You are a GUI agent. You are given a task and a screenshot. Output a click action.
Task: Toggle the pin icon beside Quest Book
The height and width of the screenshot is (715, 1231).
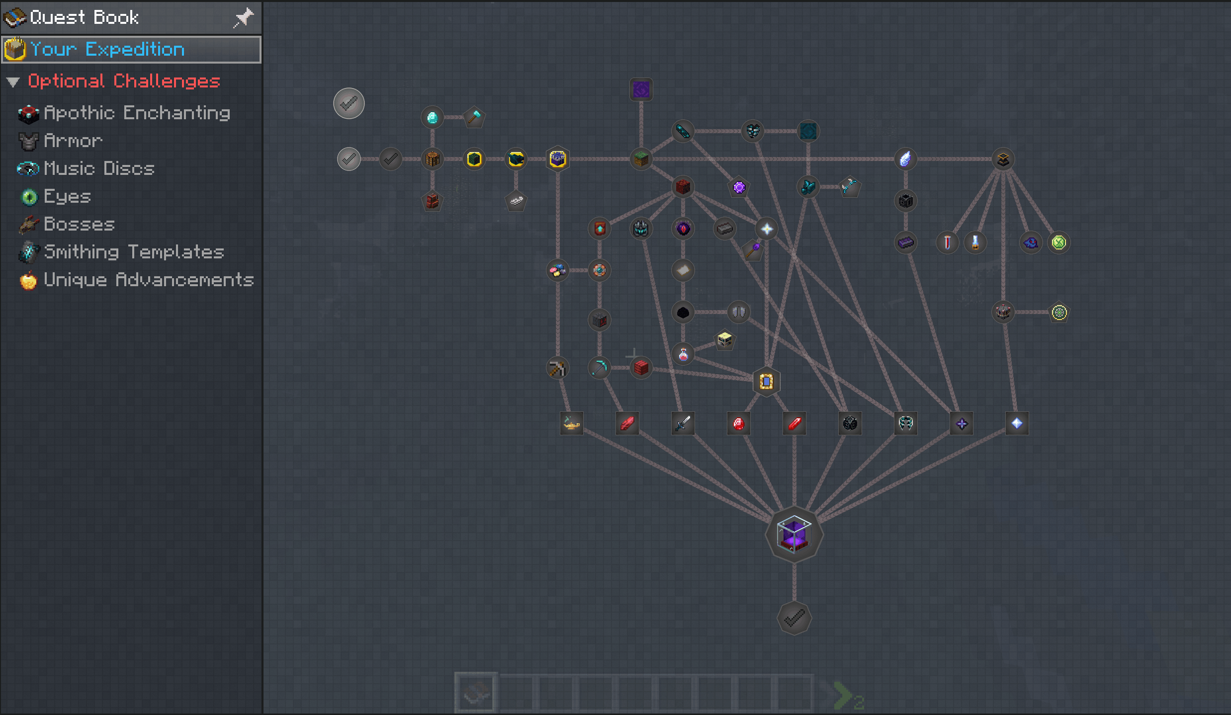click(x=244, y=17)
